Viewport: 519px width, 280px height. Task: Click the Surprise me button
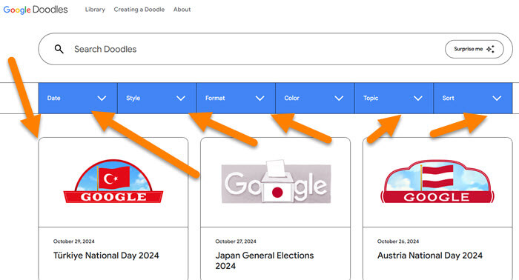click(475, 49)
